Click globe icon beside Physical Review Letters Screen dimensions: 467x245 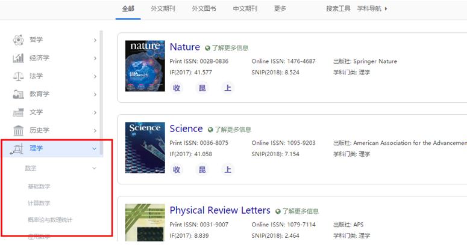(278, 211)
